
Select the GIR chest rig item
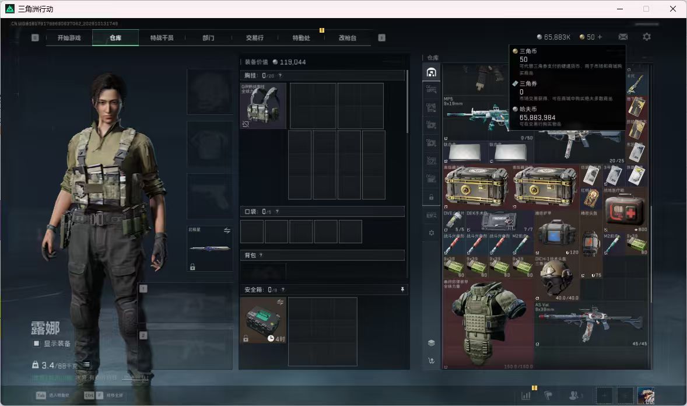click(x=264, y=106)
